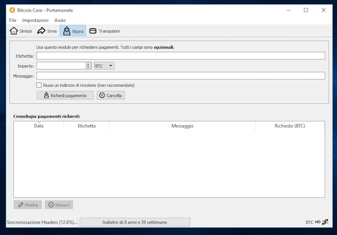Open the Aiuto help menu

click(60, 20)
